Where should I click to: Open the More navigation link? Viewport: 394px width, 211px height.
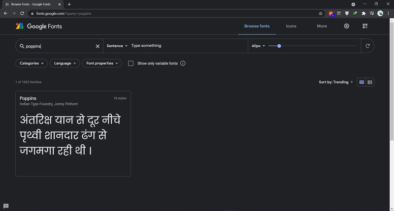tap(322, 26)
